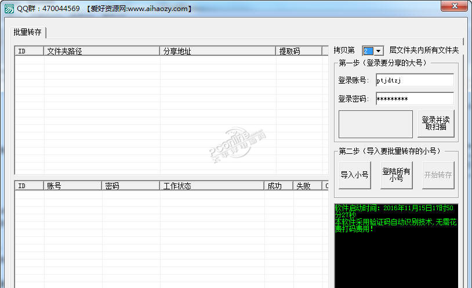472x288 pixels.
Task: Click the captcha image box beside login button
Action: coord(375,124)
